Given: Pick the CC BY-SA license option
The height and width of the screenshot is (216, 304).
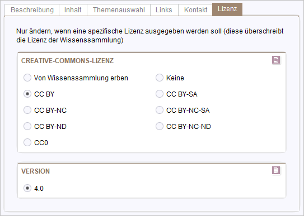Looking at the screenshot, I should [x=160, y=94].
